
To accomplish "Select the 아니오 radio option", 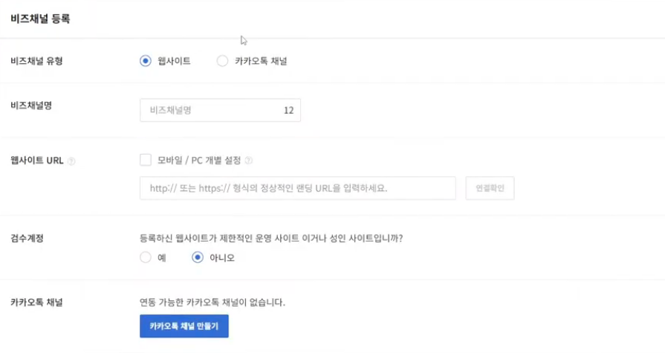I will (x=198, y=258).
